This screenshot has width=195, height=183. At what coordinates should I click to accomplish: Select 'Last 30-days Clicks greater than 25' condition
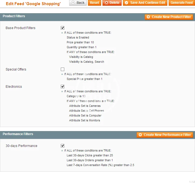pyautogui.click(x=90, y=156)
